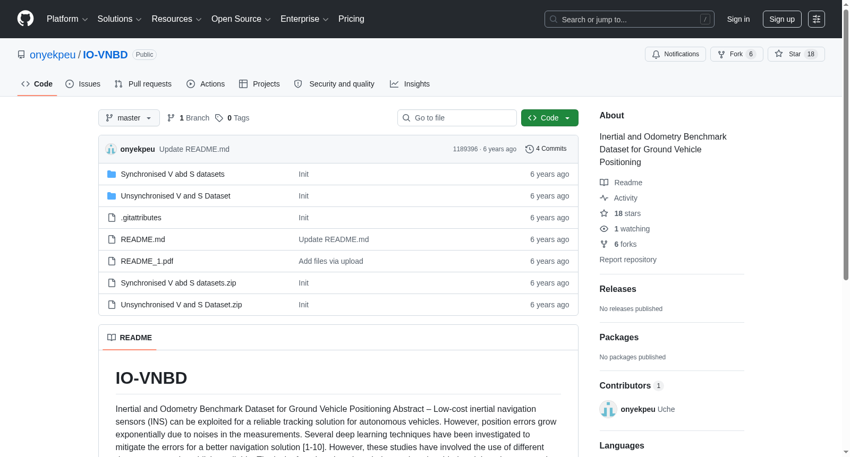Open the Contributors heading link
Screen dimensions: 850x457
(x=631, y=385)
